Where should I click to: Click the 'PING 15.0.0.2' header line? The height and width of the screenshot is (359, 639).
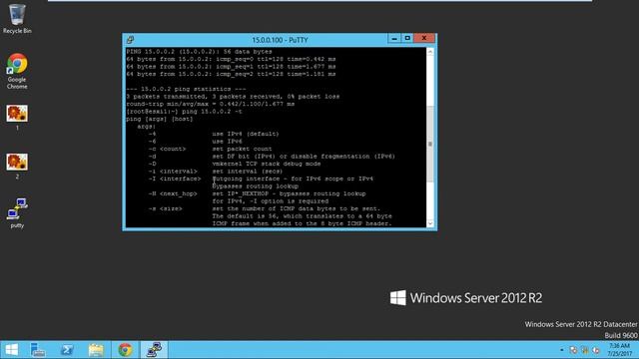click(199, 52)
